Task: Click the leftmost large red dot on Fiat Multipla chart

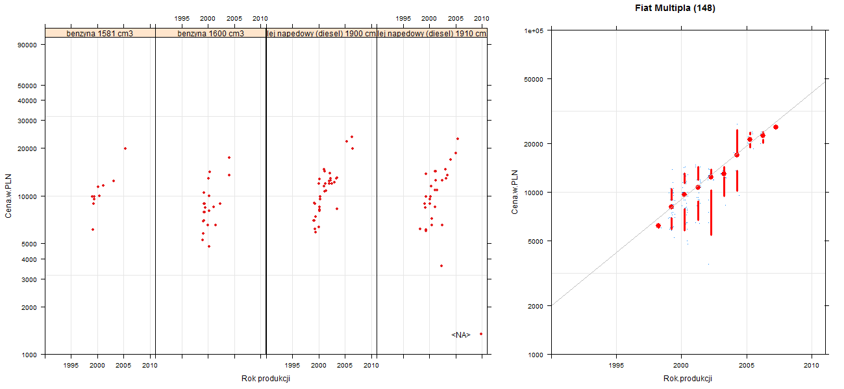Action: coord(658,226)
